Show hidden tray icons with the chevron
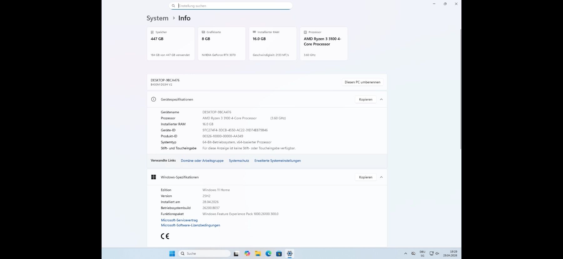Viewport: 563px width, 259px height. (x=406, y=254)
